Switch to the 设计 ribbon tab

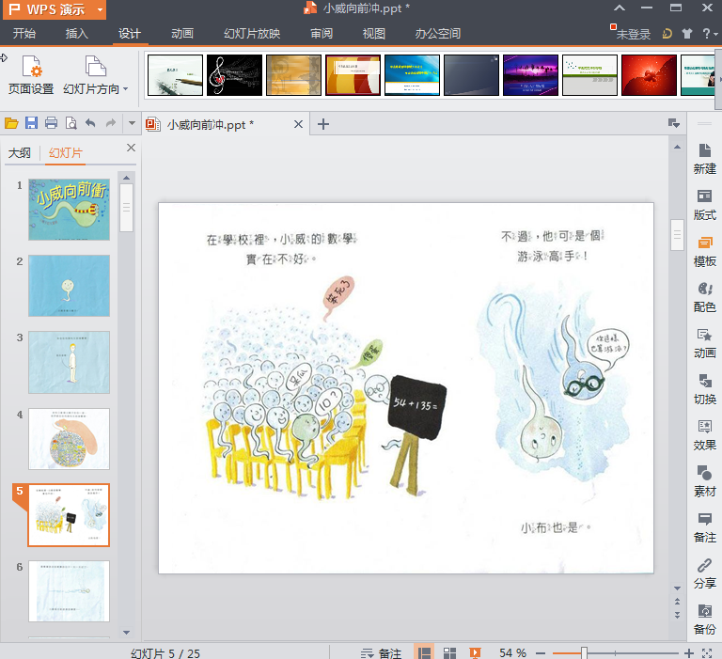pyautogui.click(x=130, y=33)
